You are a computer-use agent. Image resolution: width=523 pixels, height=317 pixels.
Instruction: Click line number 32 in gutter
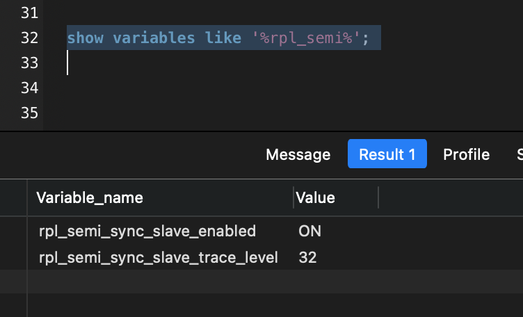pyautogui.click(x=29, y=38)
